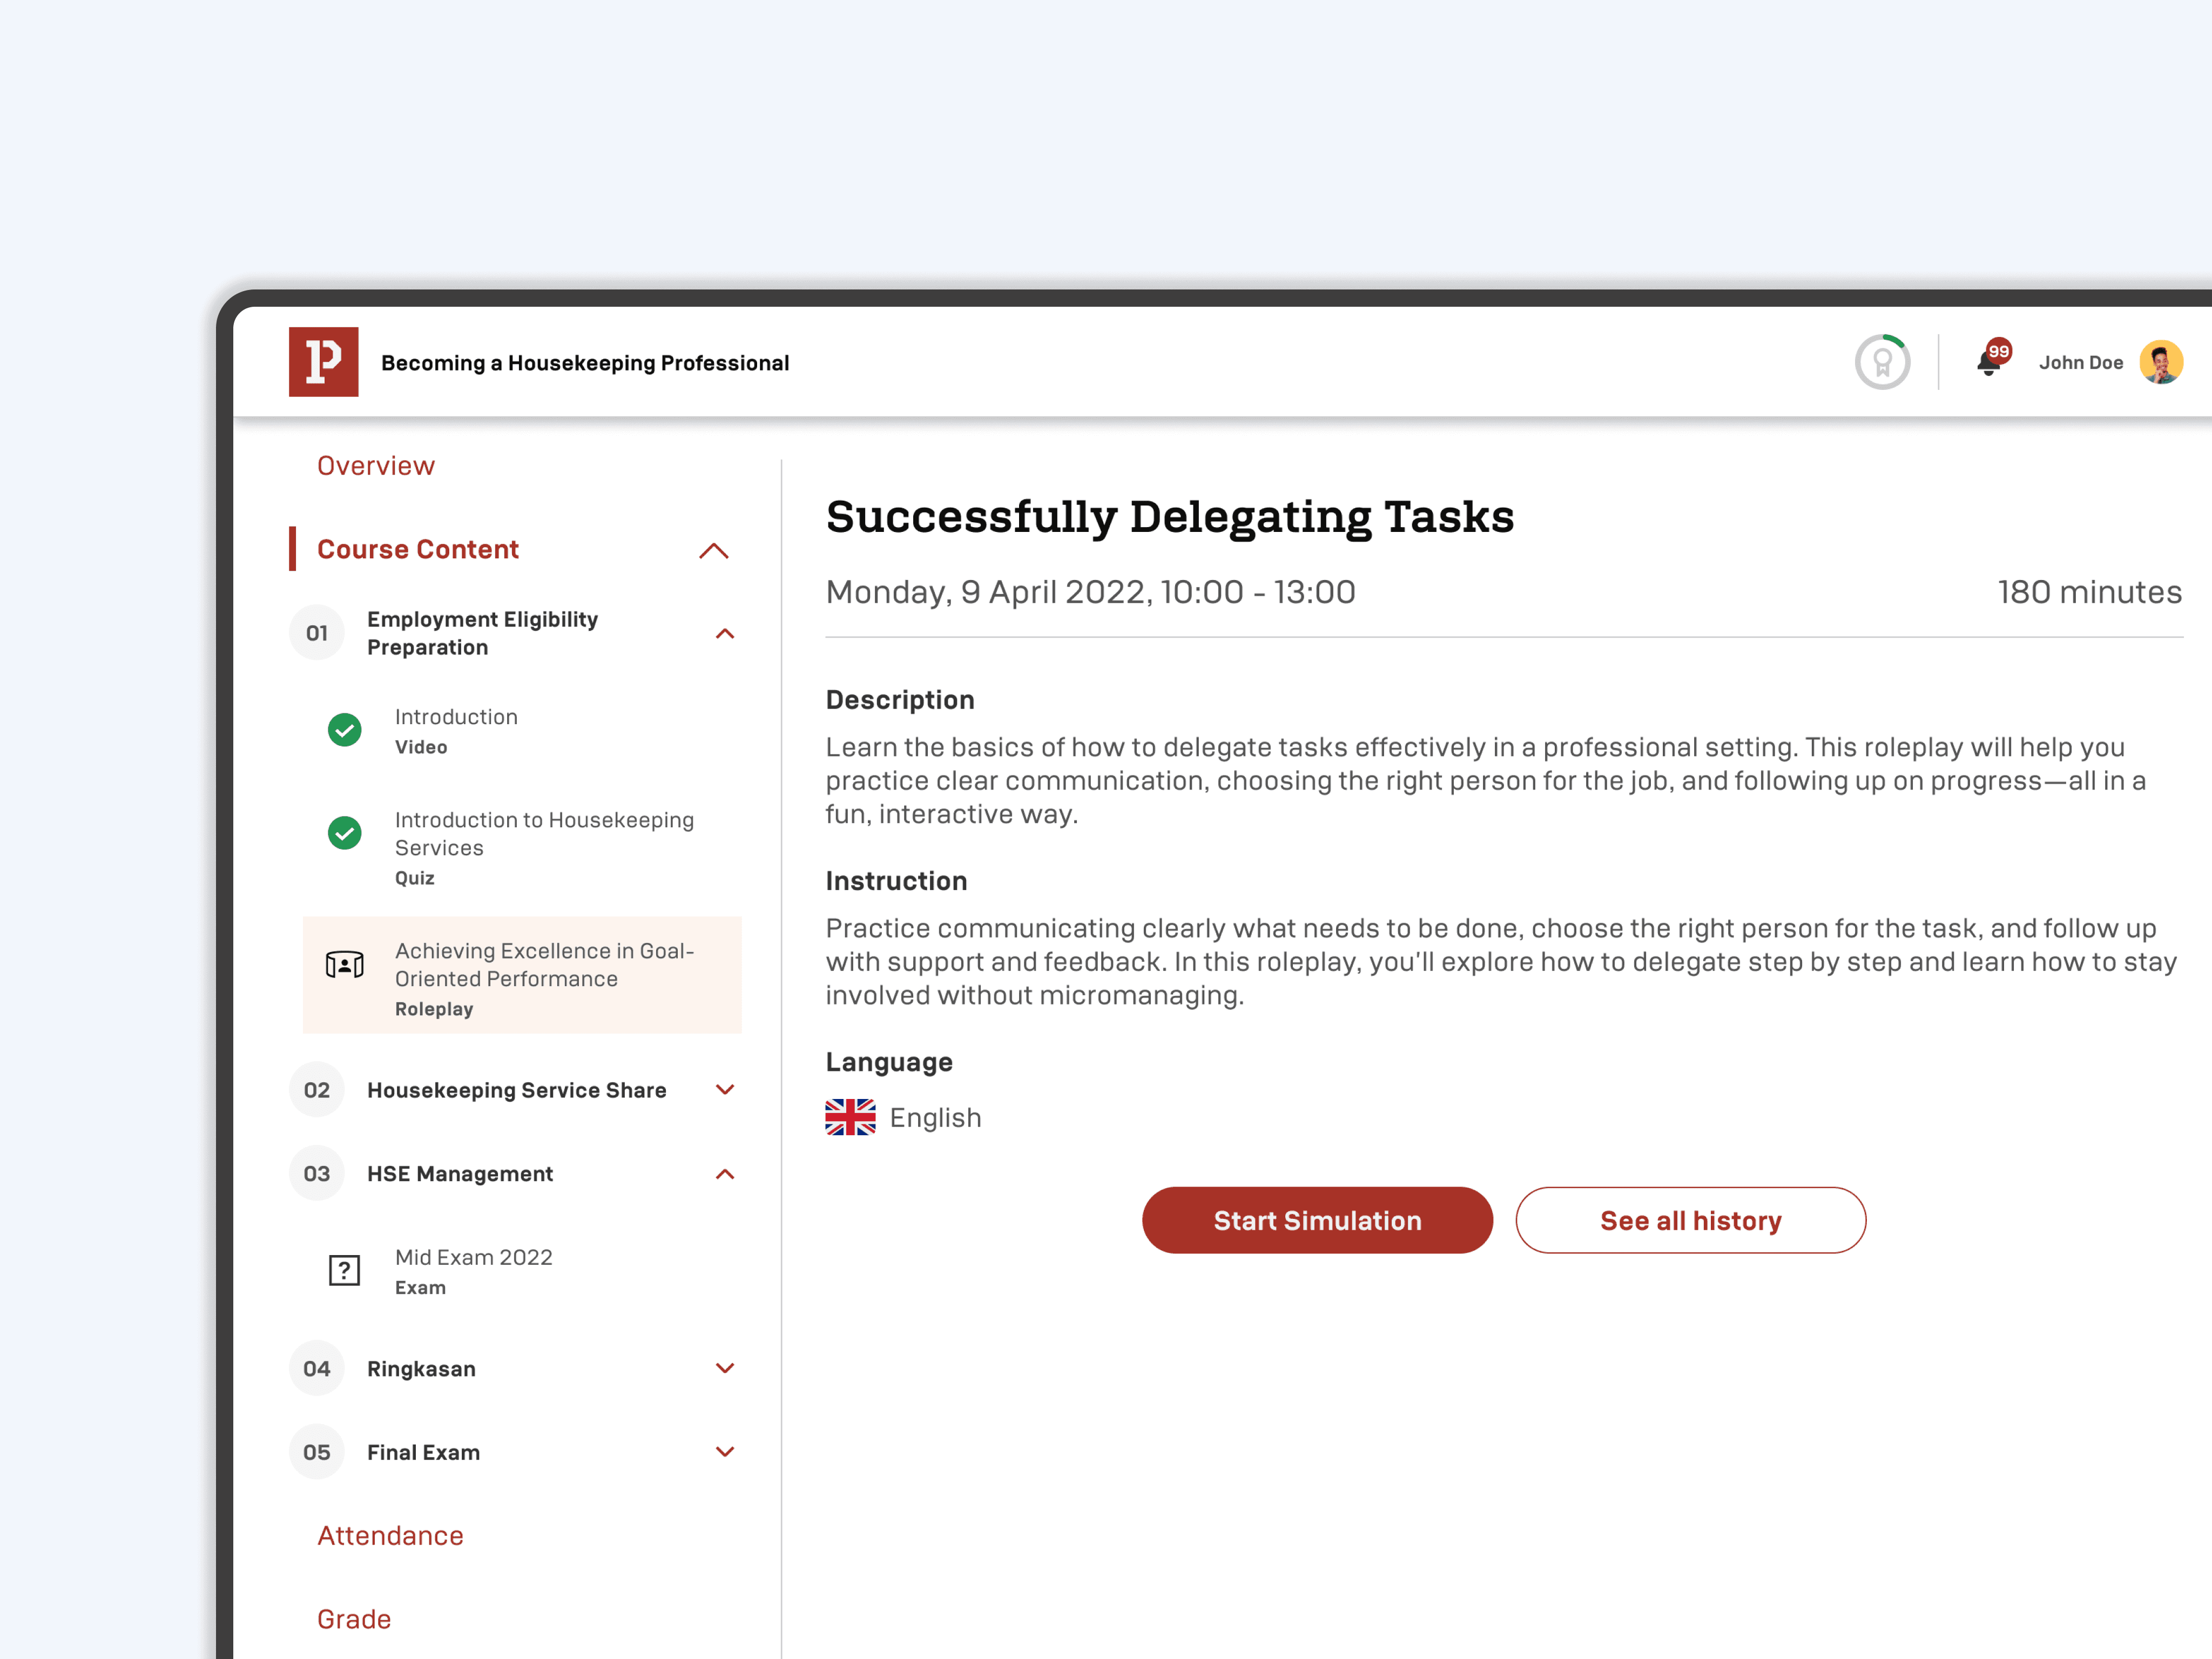Click the roleplay icon beside Achieving Excellence
This screenshot has width=2212, height=1659.
pyautogui.click(x=344, y=965)
